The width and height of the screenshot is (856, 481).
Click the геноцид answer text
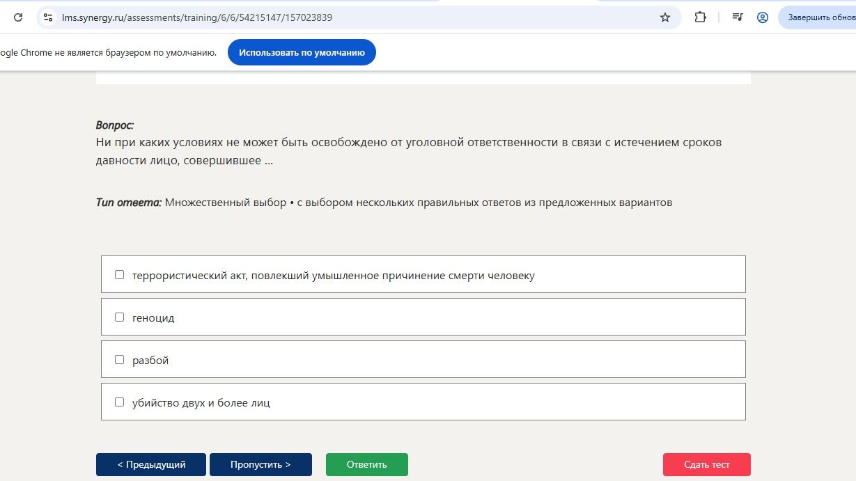[153, 318]
